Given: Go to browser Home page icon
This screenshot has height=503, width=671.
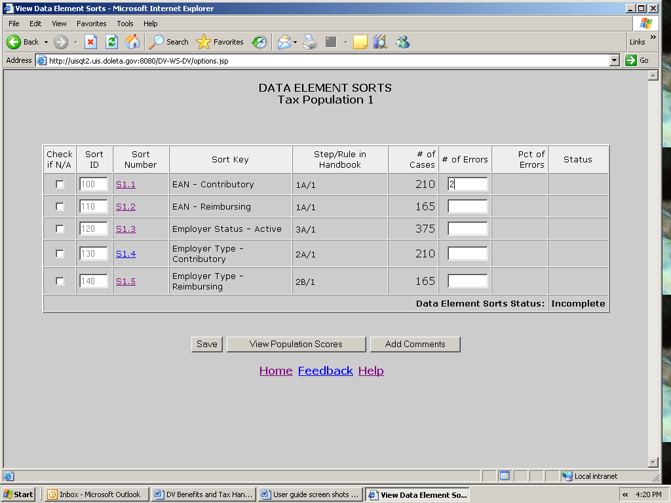Looking at the screenshot, I should pos(132,42).
